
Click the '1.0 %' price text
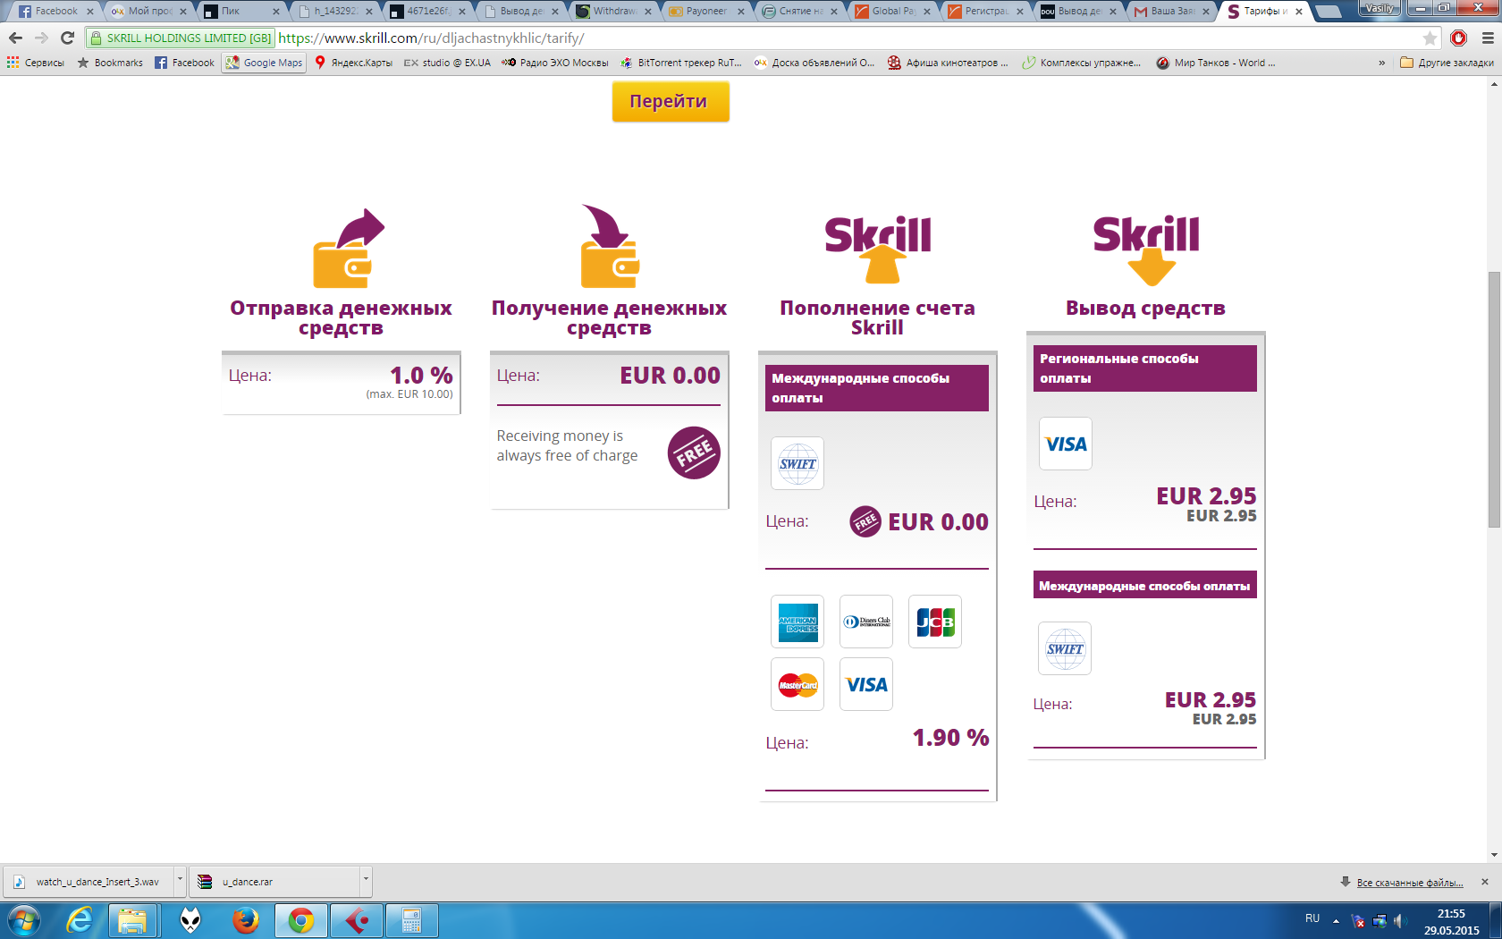pos(421,376)
